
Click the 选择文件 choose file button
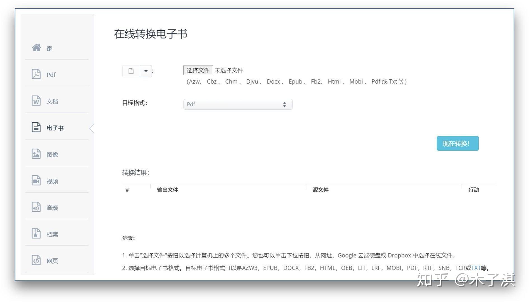coord(198,70)
